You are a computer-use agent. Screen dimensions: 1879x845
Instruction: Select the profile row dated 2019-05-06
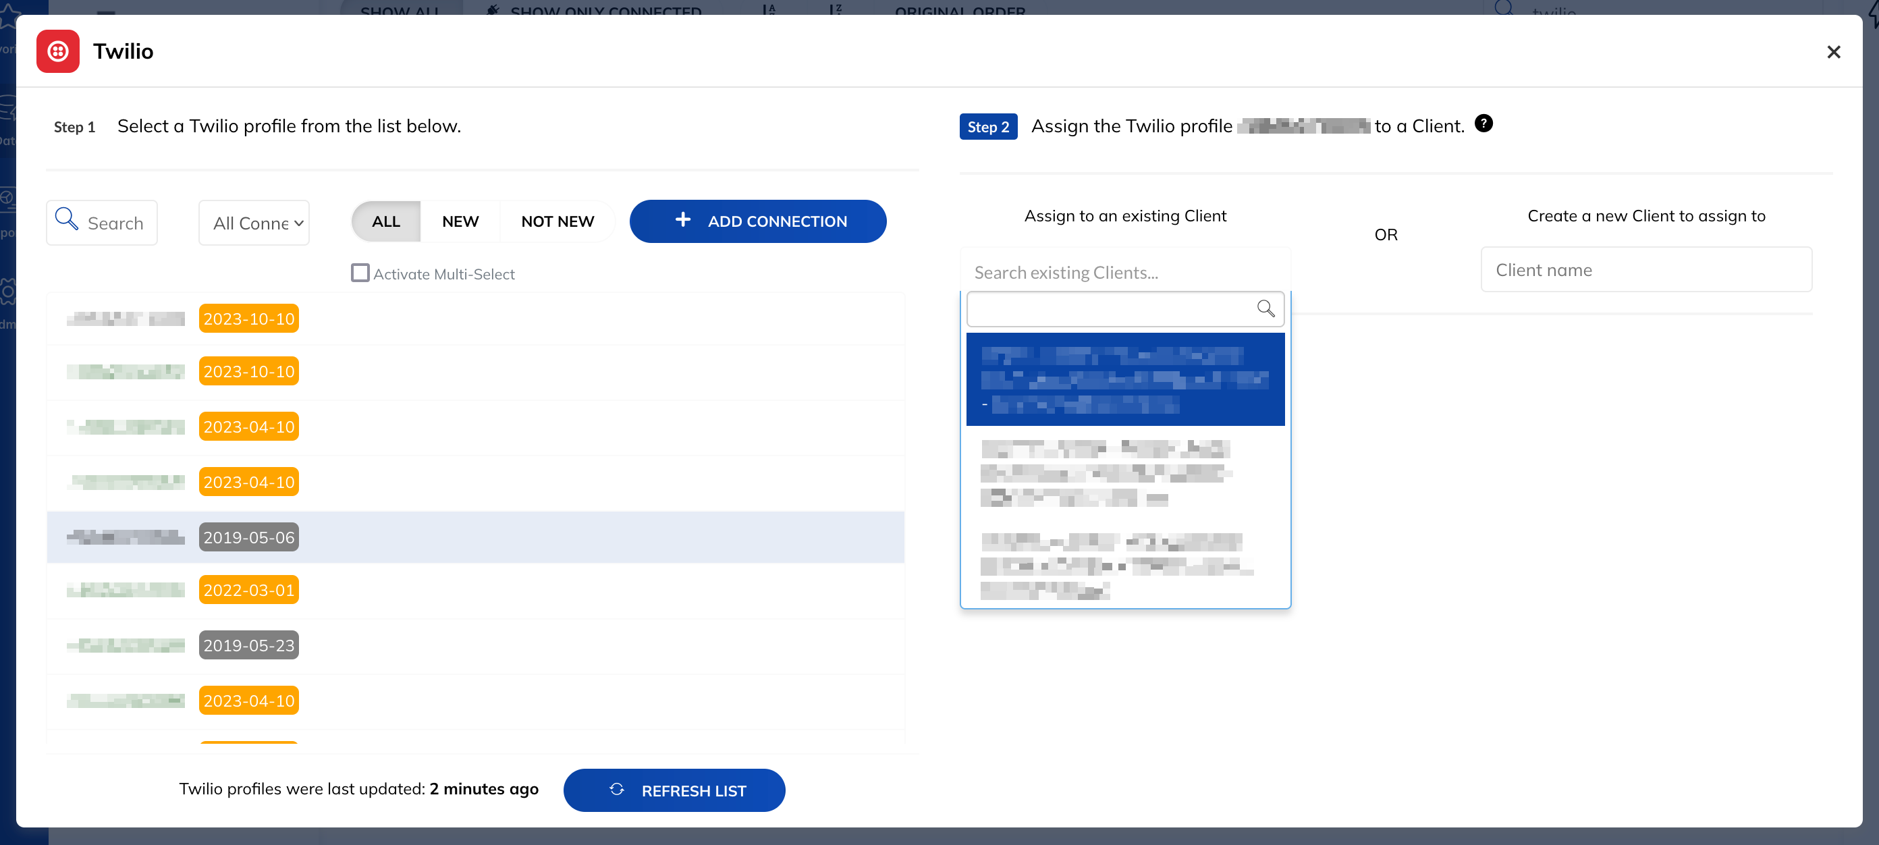coord(475,537)
